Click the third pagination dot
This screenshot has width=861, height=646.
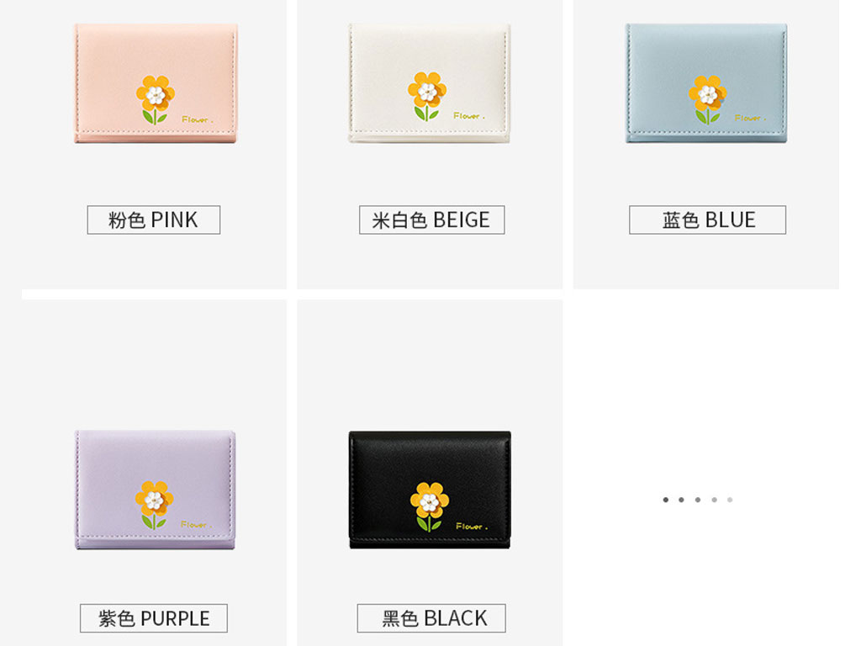pos(697,500)
